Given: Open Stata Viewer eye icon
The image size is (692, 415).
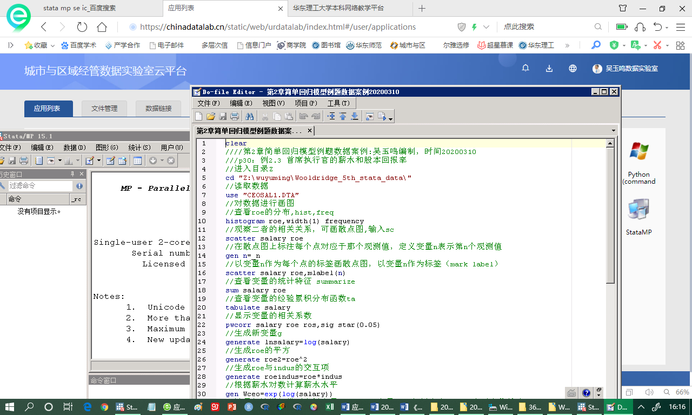Looking at the screenshot, I should tap(51, 160).
